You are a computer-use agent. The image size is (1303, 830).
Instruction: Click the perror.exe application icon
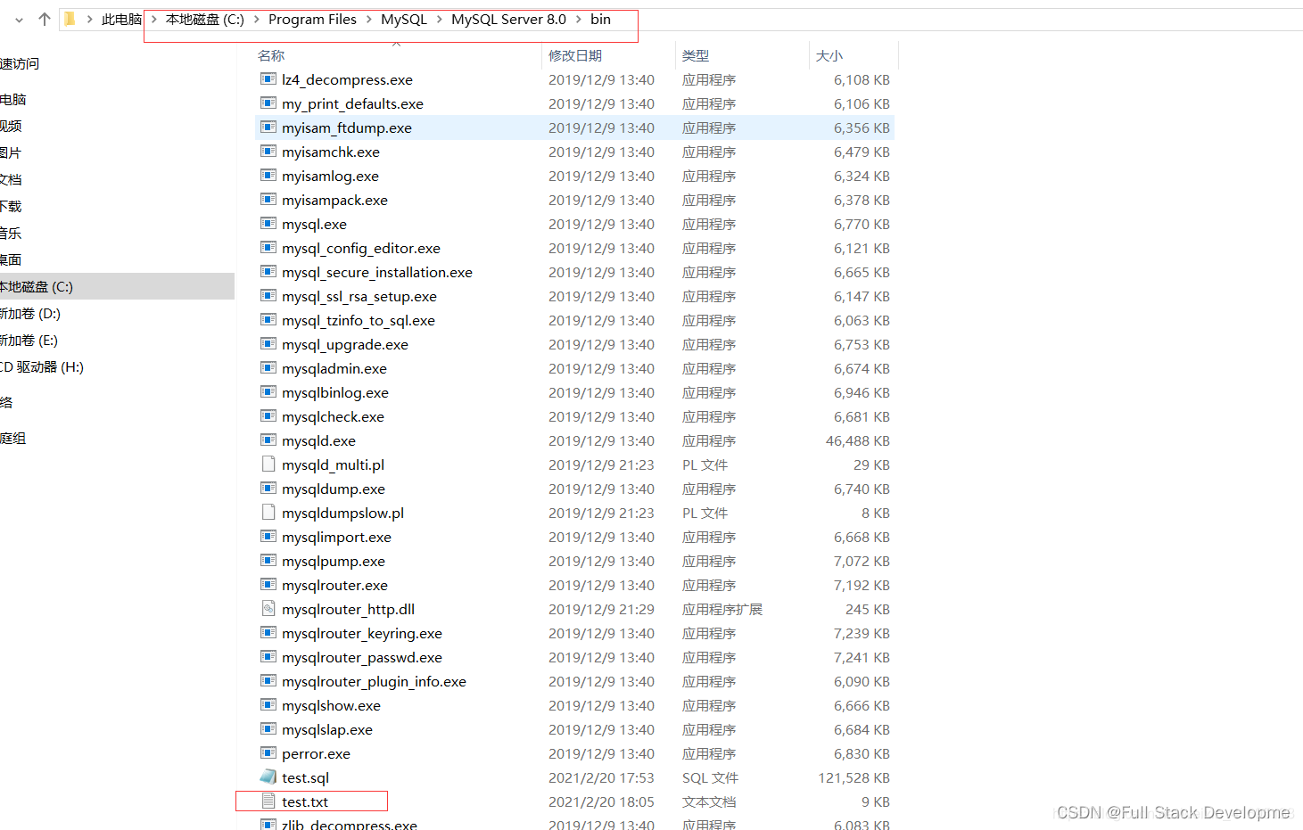click(268, 753)
